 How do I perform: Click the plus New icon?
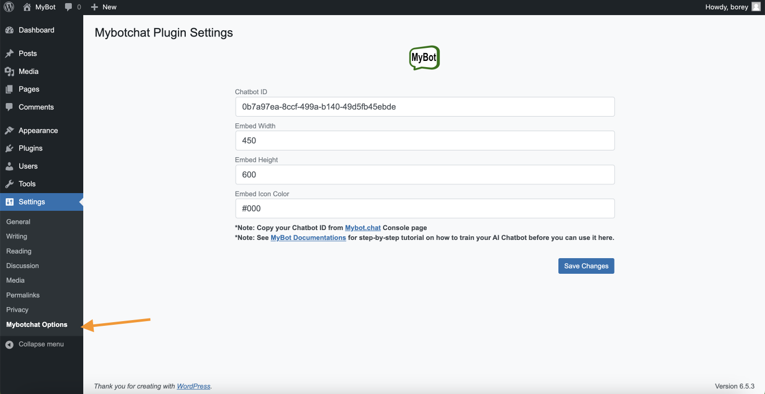pyautogui.click(x=94, y=7)
